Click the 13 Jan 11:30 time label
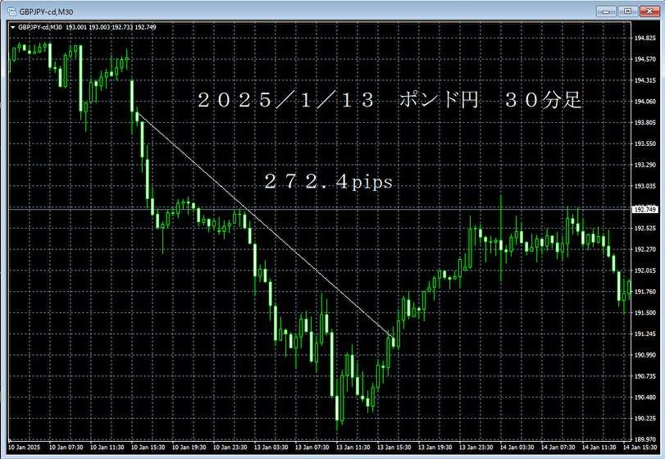The width and height of the screenshot is (665, 459). (x=353, y=448)
